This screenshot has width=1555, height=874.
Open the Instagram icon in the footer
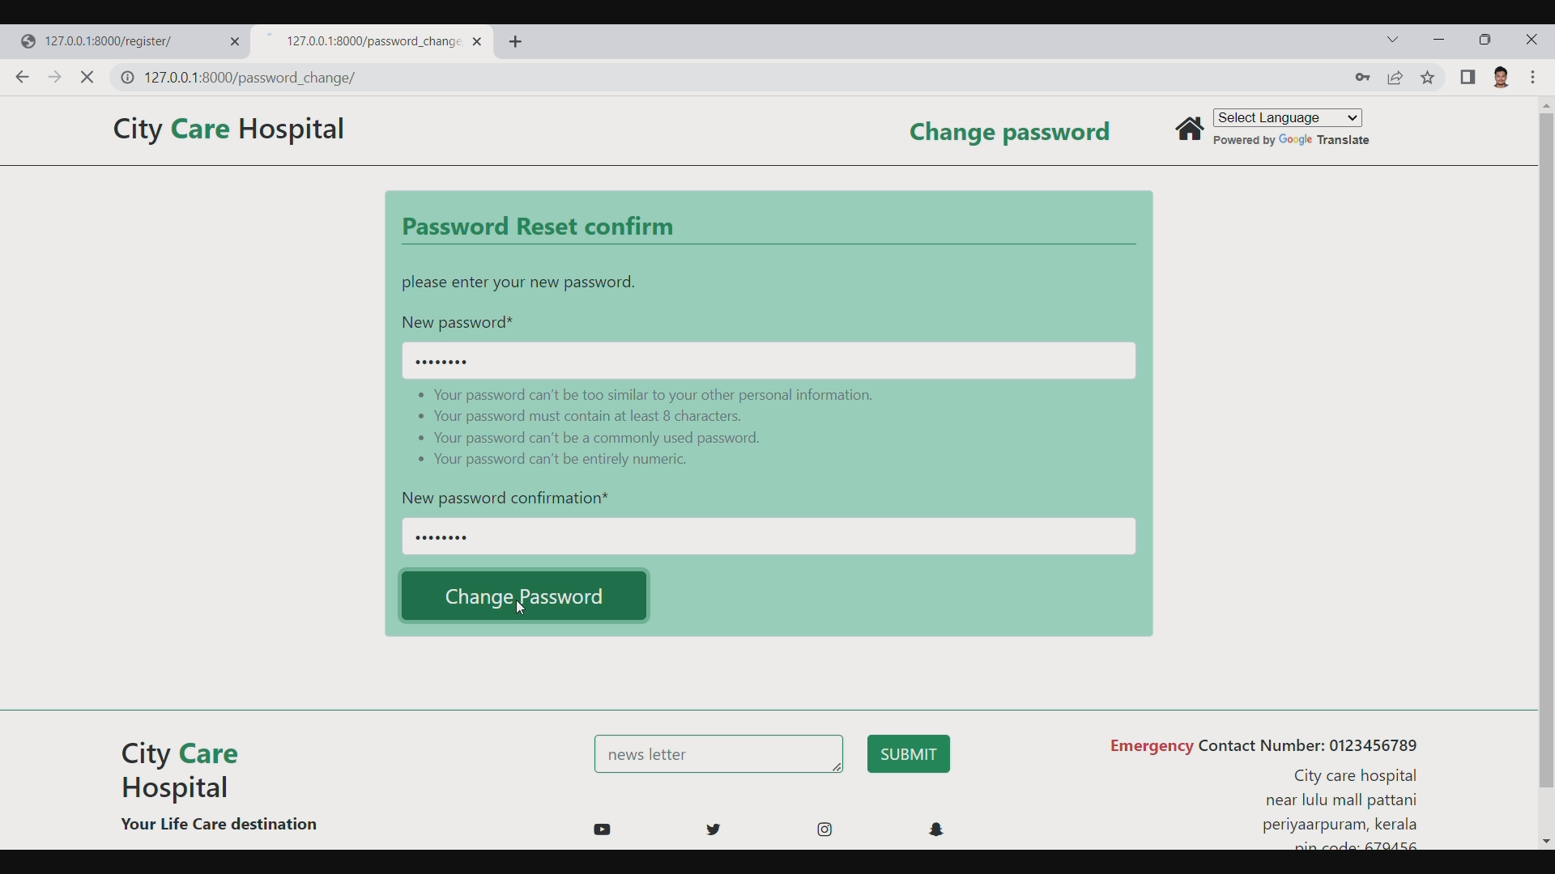824,829
